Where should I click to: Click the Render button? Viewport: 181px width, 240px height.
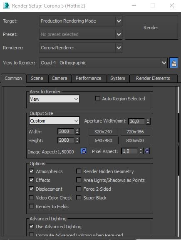[x=151, y=28]
